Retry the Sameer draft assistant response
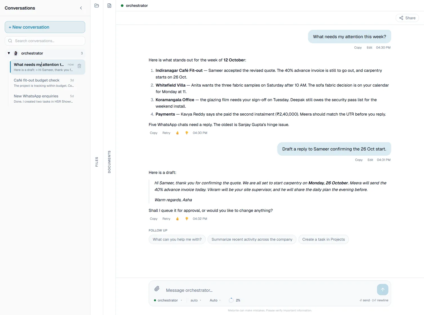The height and width of the screenshot is (315, 424). [166, 219]
